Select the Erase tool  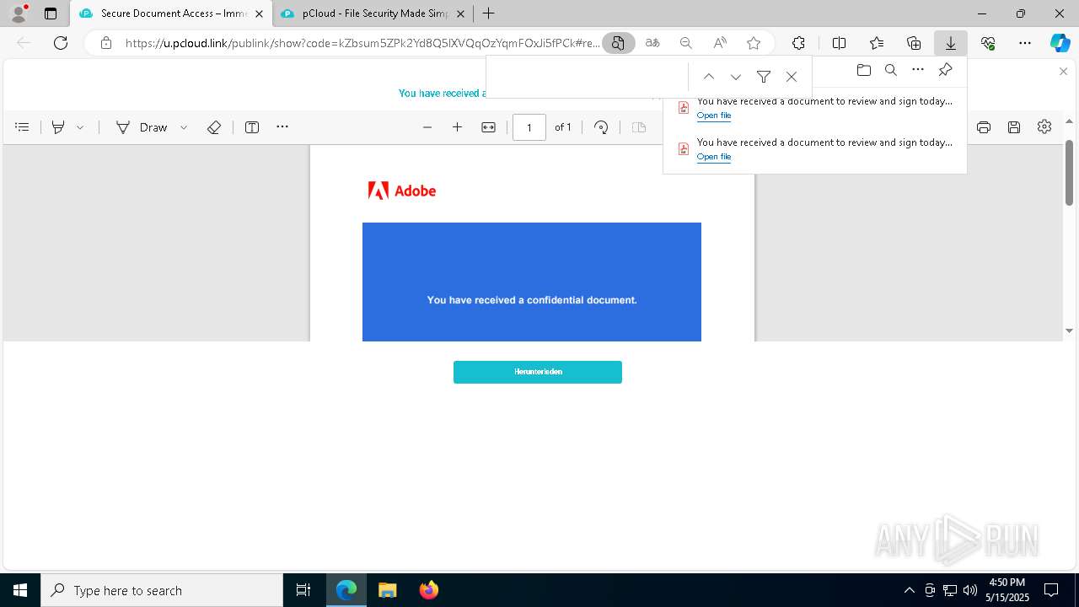[x=214, y=127]
